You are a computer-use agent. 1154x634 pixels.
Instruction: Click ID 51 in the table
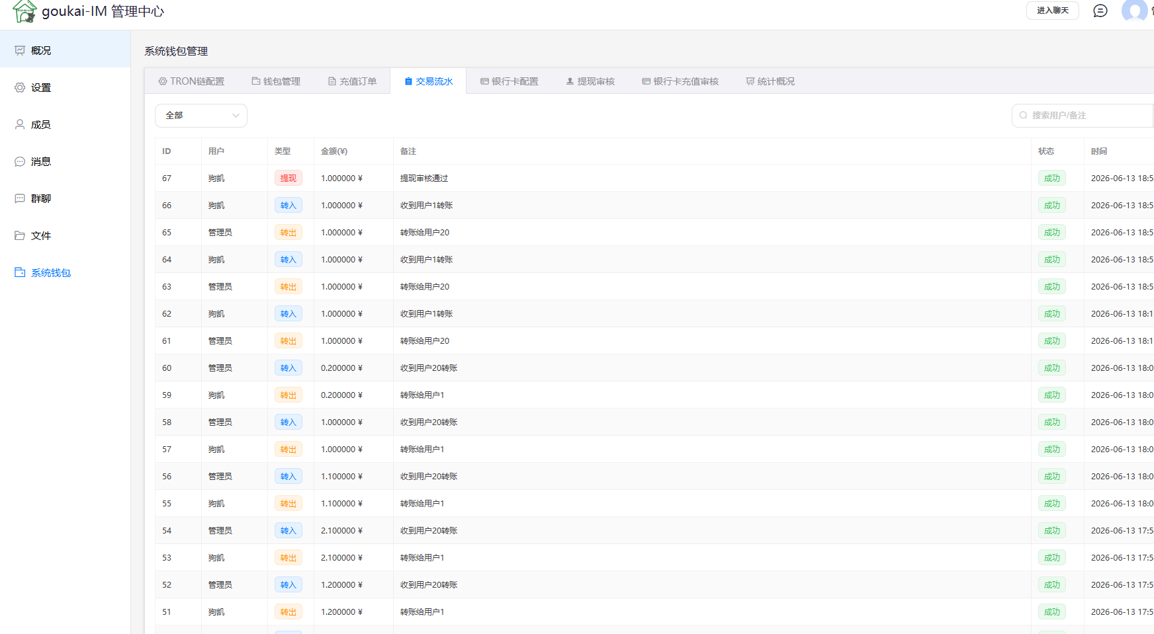[167, 612]
